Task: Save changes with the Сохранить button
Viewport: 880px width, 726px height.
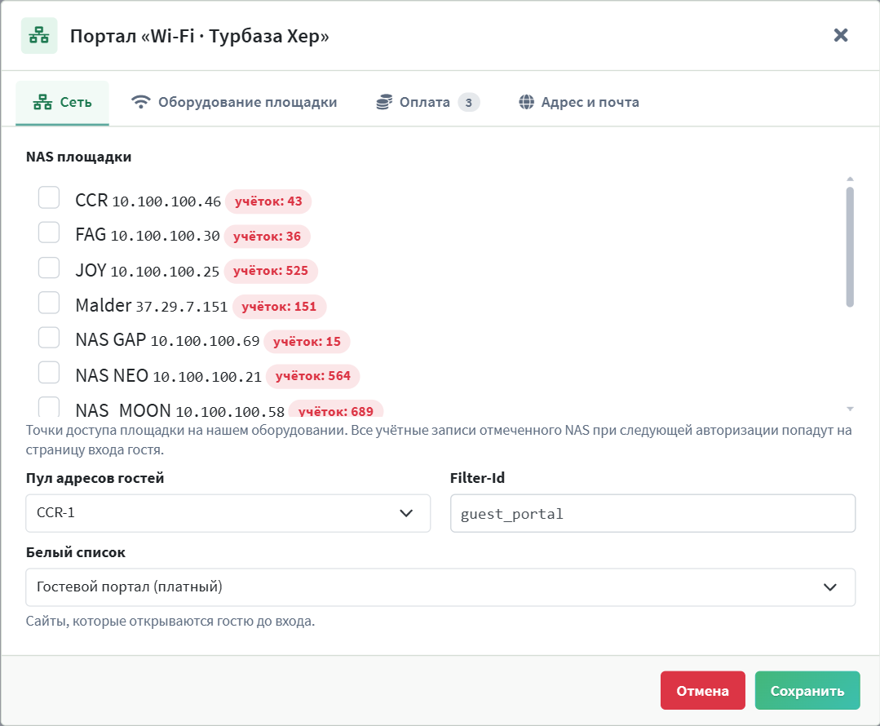Action: [807, 691]
